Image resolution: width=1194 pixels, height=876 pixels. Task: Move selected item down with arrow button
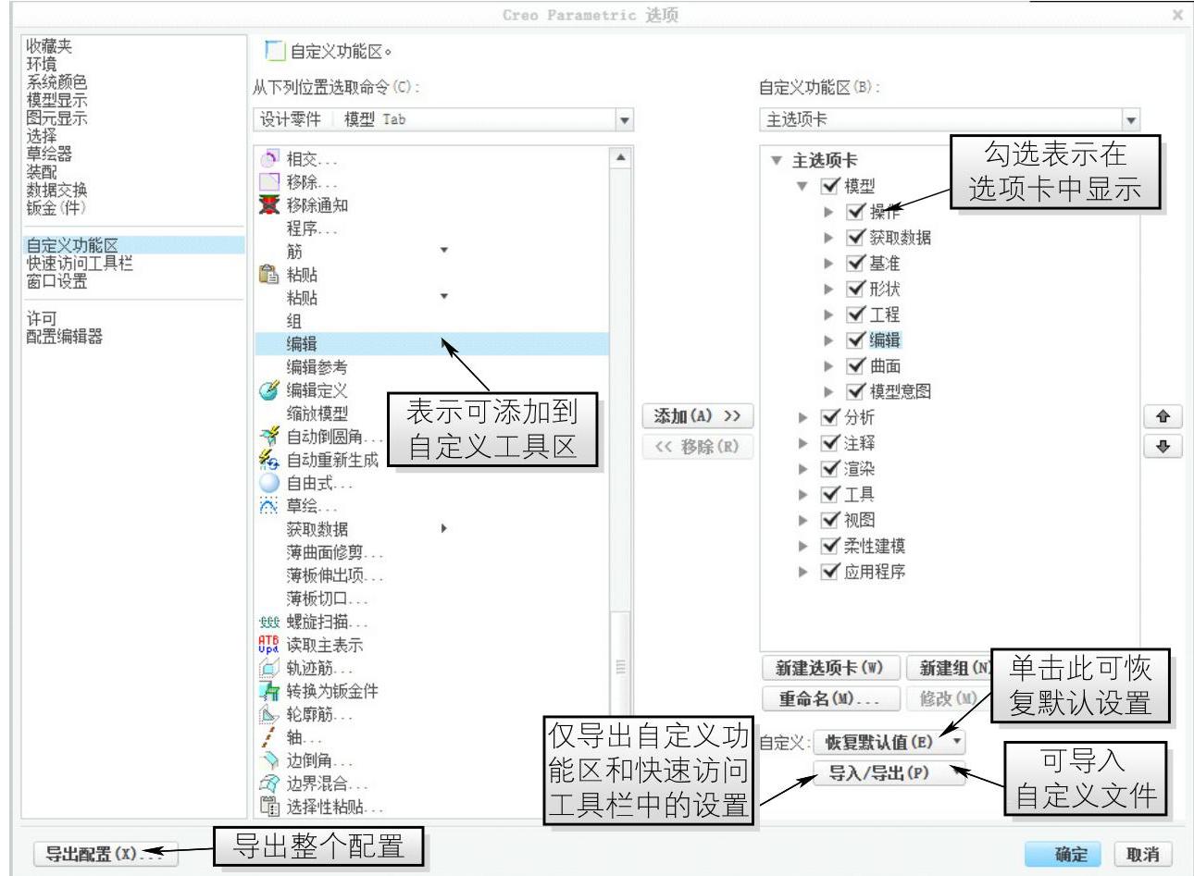click(1163, 446)
